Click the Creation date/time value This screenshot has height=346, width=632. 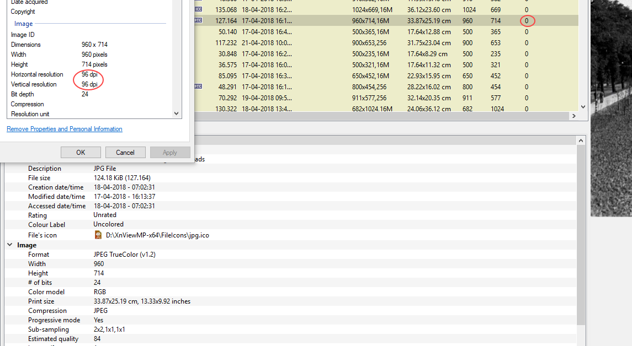(124, 187)
